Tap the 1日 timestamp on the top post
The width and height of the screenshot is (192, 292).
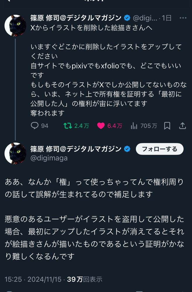pos(167,18)
